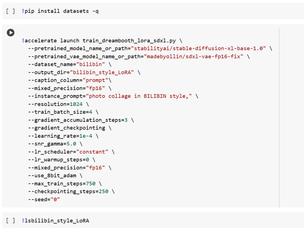Screen dimensions: 304x228
Task: Click the caption_column "prompt" value
Action: click(95, 80)
